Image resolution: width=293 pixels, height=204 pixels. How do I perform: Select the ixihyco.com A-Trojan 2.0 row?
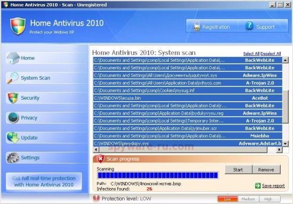(188, 83)
